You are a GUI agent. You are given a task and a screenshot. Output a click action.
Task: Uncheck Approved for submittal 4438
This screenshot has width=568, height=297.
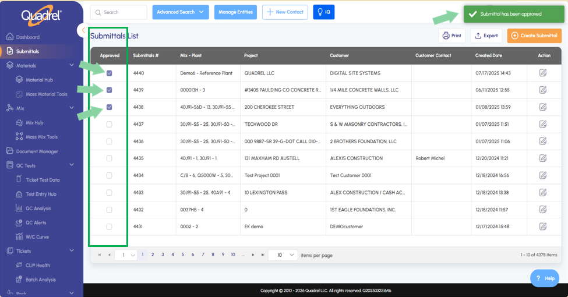pyautogui.click(x=109, y=107)
